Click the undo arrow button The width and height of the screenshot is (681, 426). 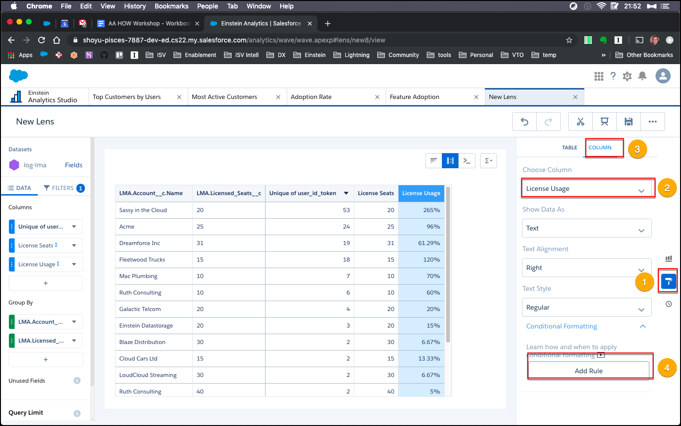[x=524, y=122]
